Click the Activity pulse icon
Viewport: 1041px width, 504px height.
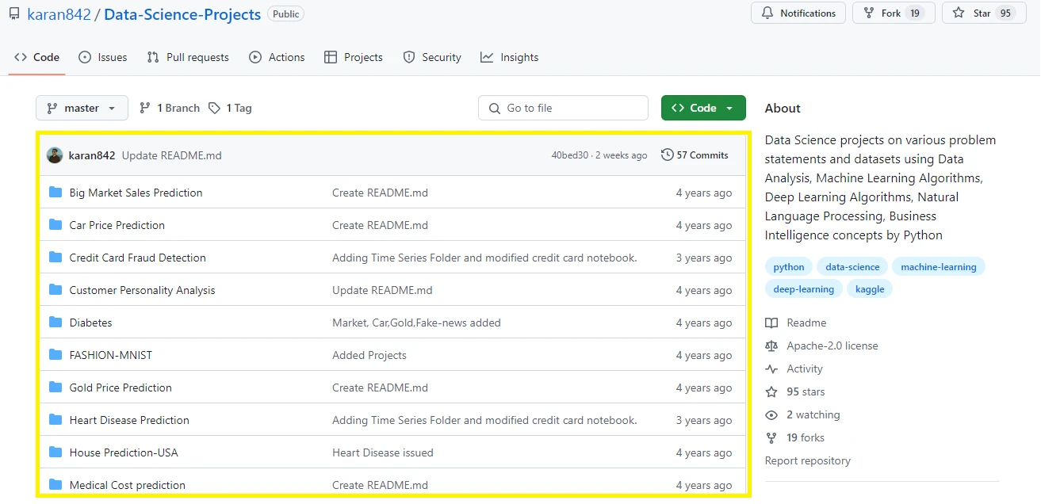tap(771, 368)
